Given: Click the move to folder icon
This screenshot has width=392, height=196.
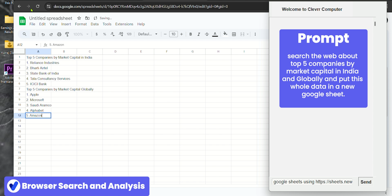Looking at the screenshot, I should tap(87, 18).
